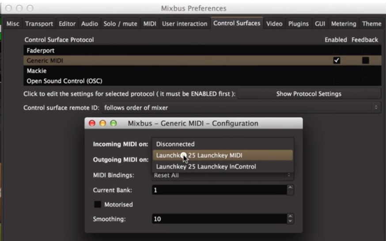Click the Smoothing value field

tap(219, 219)
